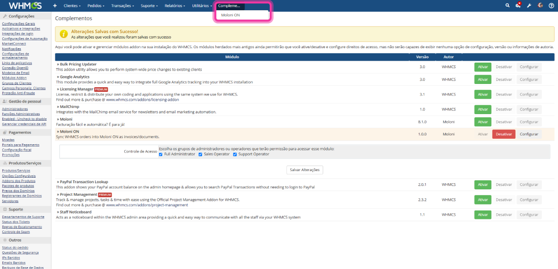Click Ativar for the Moloni addon
Viewport: 558px width, 269px height.
point(483,122)
